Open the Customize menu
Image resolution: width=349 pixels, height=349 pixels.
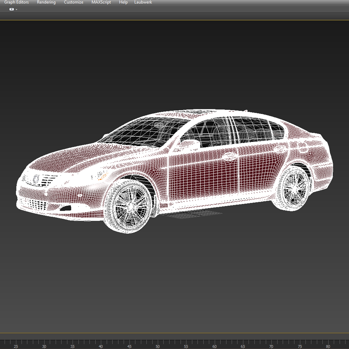73,2
